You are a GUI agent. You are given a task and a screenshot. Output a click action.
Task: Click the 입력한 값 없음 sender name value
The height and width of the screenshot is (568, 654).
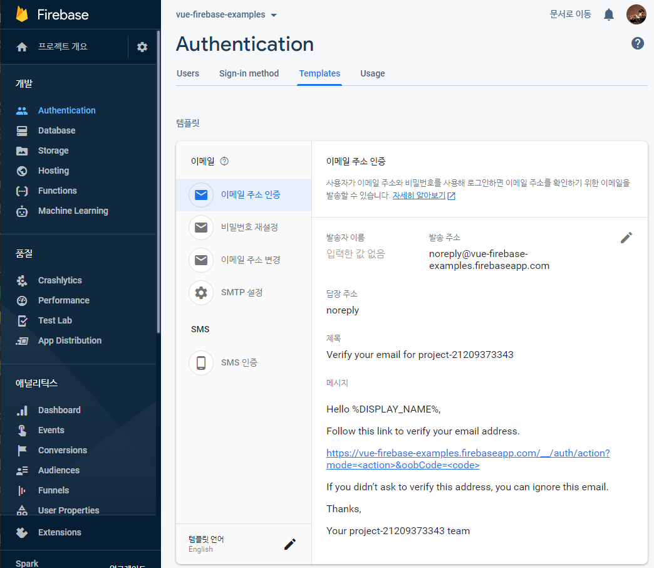[355, 254]
